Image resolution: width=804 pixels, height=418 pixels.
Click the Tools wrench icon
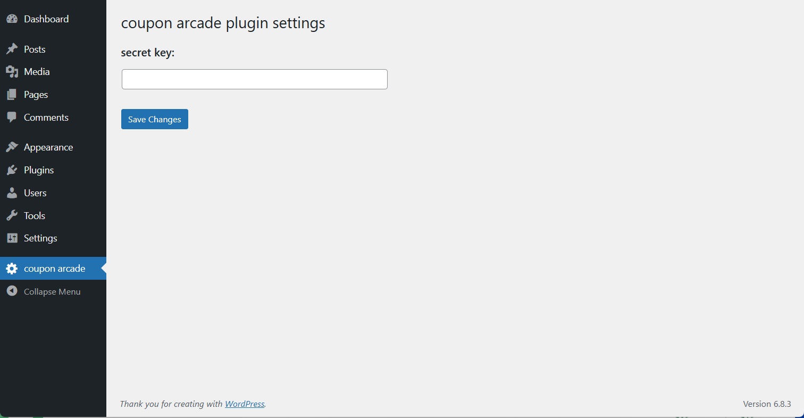12,216
